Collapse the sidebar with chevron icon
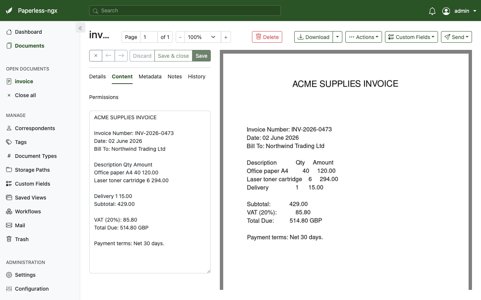This screenshot has height=300, width=481. click(x=80, y=28)
